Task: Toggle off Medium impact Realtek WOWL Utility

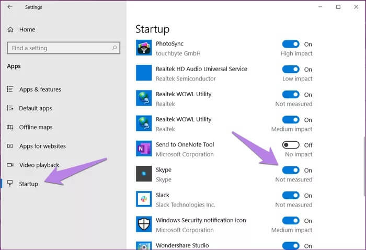Action: pos(291,120)
